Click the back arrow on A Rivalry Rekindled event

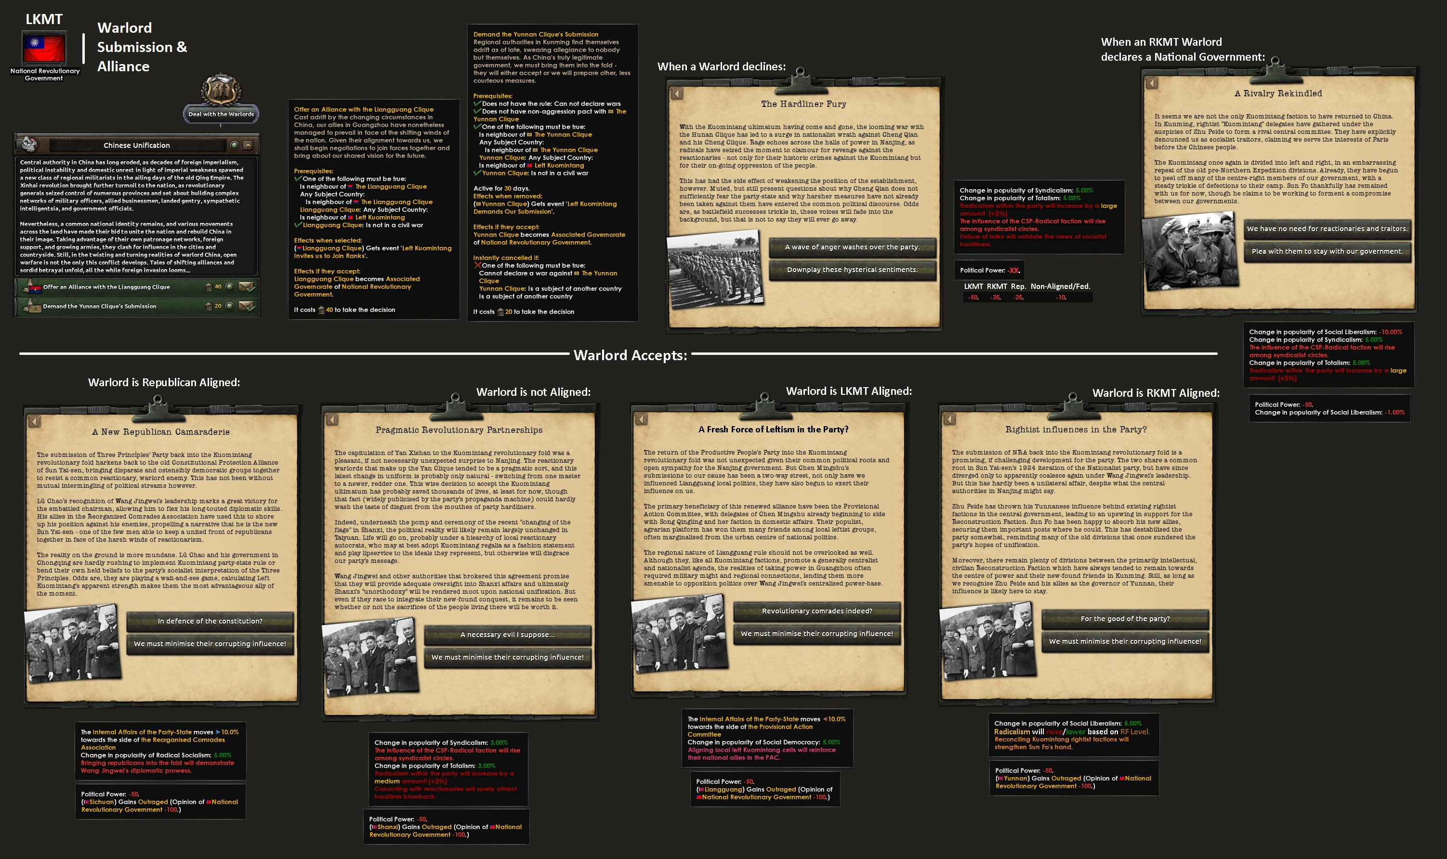pos(1152,83)
